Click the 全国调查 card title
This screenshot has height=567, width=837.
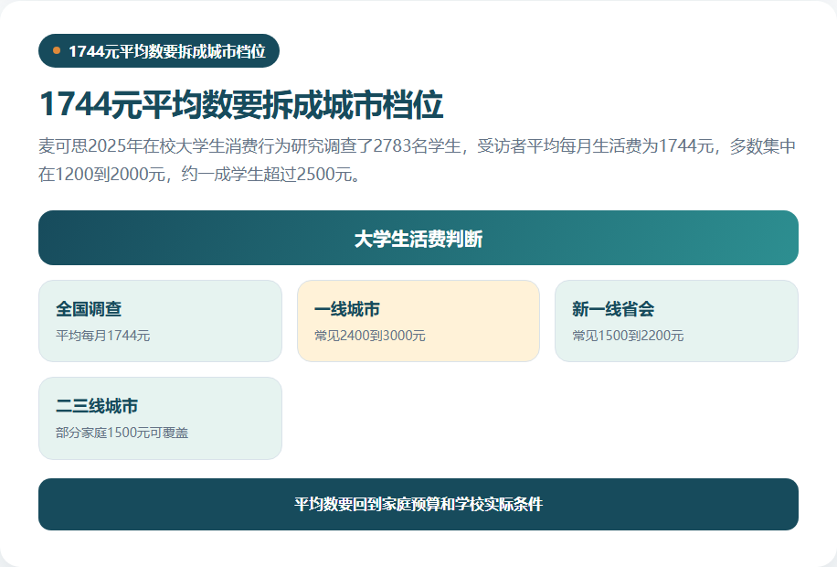click(x=89, y=309)
